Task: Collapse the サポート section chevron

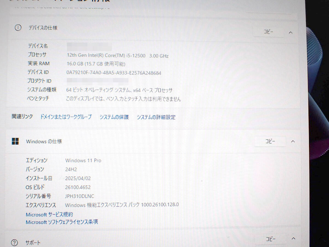Action: [x=293, y=238]
